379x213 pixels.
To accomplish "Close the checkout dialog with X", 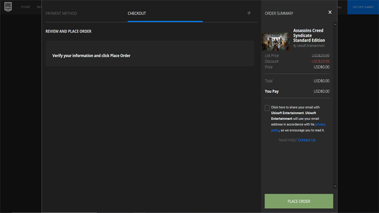I will point(330,12).
